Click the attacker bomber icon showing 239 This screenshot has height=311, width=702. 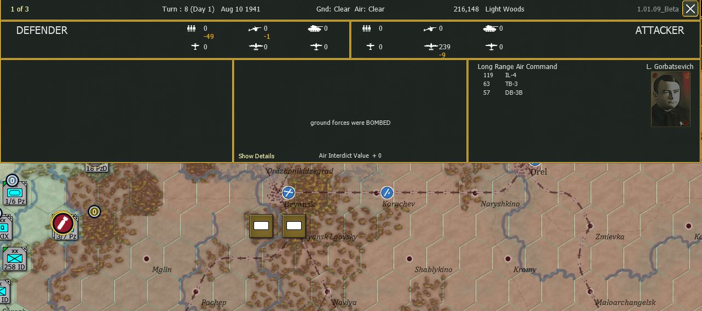430,47
